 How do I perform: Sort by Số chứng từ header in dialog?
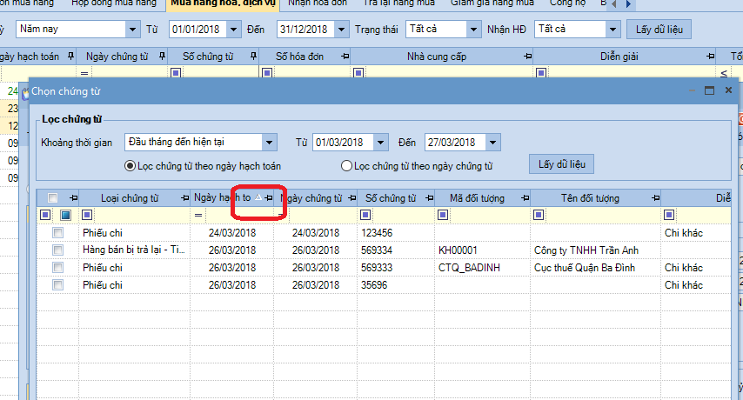tap(391, 198)
